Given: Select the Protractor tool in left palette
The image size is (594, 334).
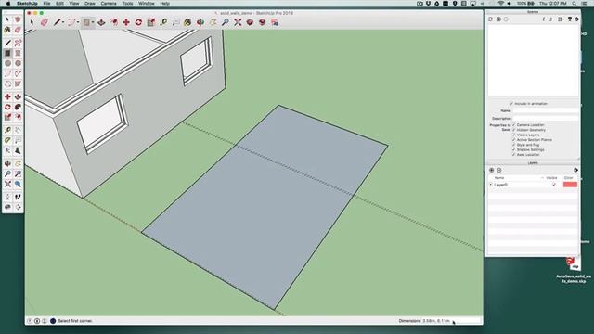Looking at the screenshot, I should click(7, 140).
